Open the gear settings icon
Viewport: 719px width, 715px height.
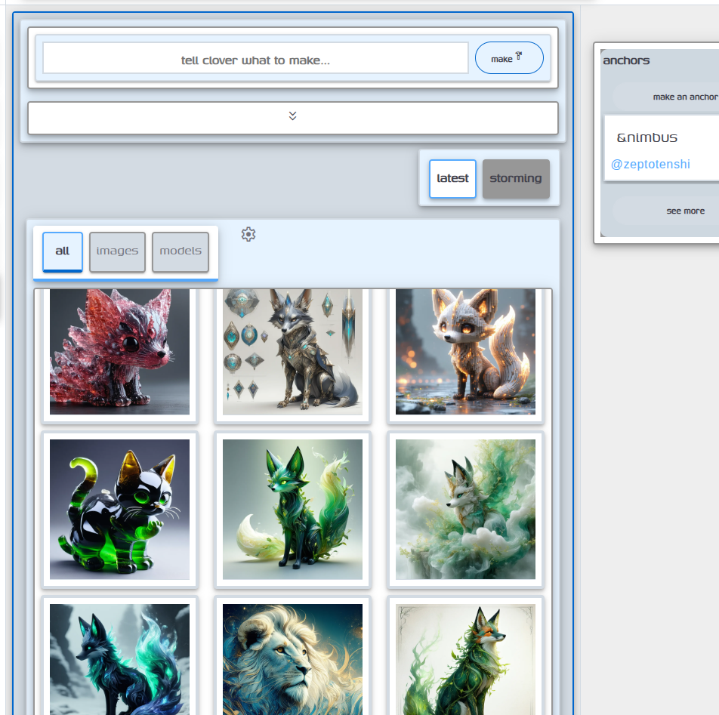pos(248,234)
